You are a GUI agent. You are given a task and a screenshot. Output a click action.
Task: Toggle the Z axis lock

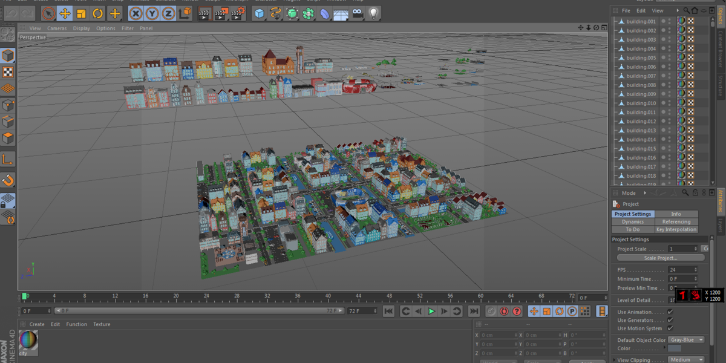pyautogui.click(x=169, y=13)
